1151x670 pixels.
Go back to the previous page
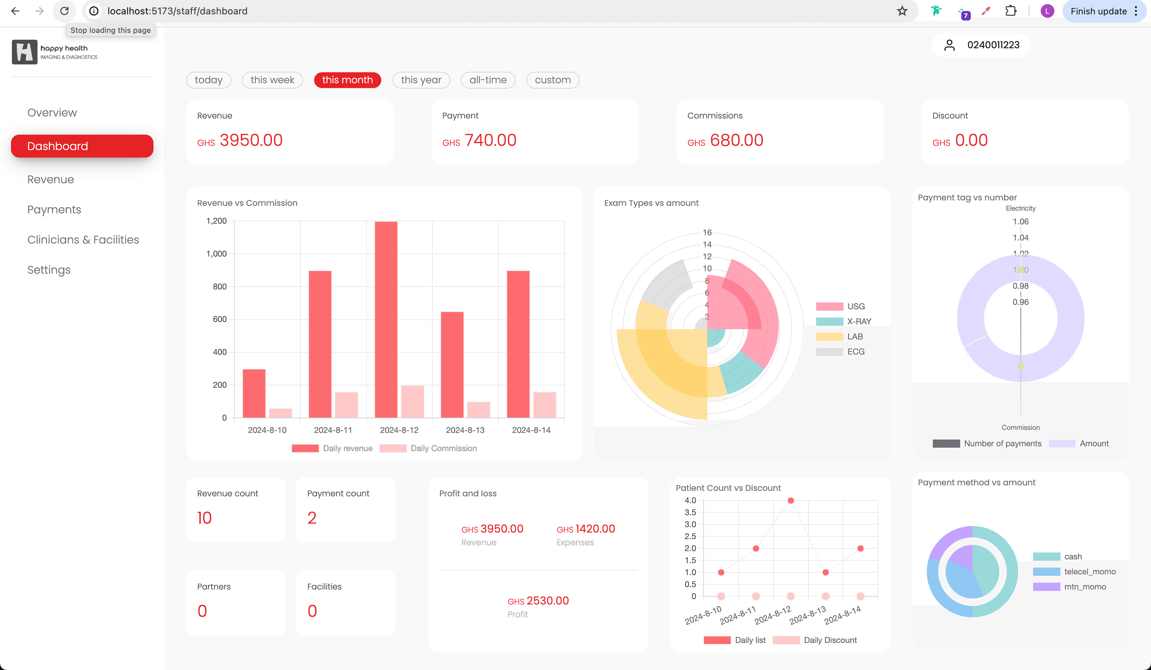coord(15,11)
